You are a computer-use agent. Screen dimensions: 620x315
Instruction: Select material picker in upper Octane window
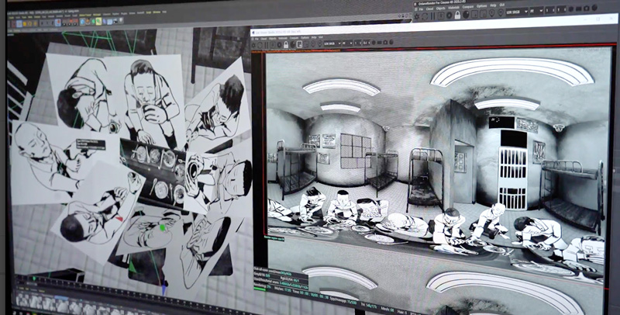pos(501,12)
